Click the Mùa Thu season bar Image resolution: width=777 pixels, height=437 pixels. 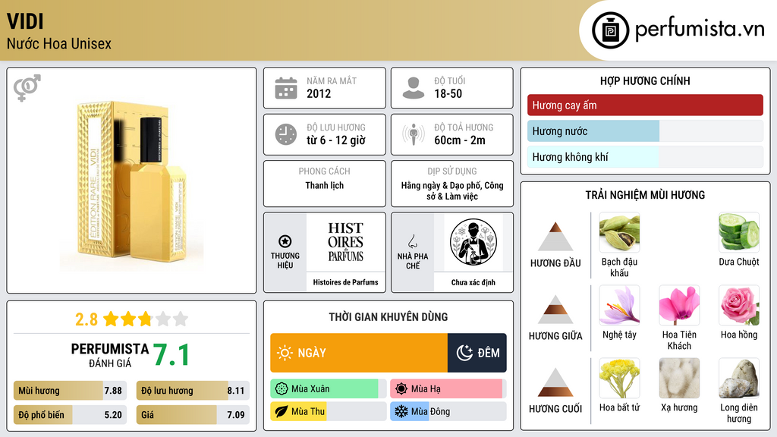click(x=329, y=411)
